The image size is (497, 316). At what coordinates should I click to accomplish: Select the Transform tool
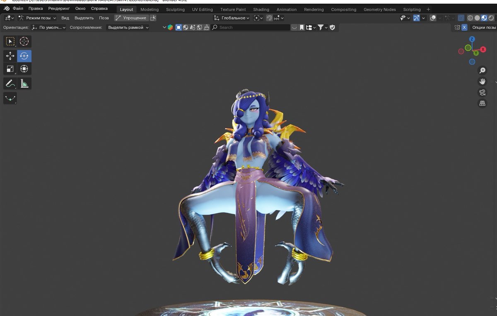24,69
